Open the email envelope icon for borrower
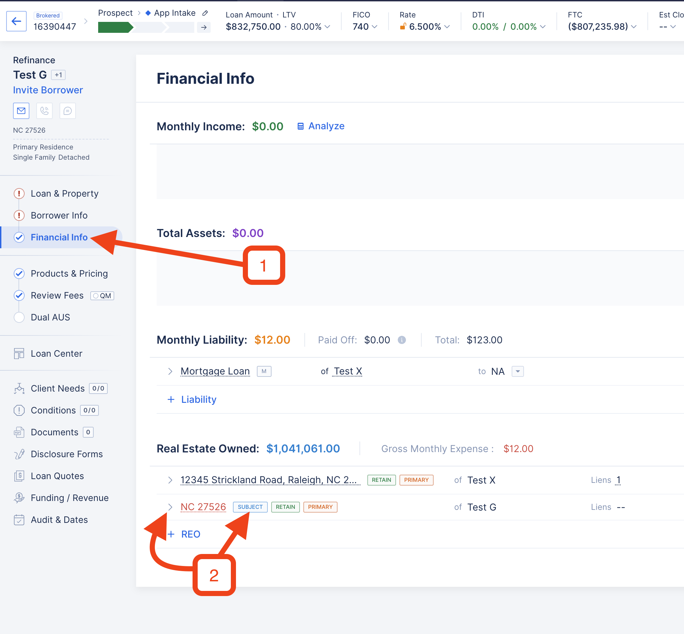Image resolution: width=684 pixels, height=634 pixels. click(x=21, y=111)
